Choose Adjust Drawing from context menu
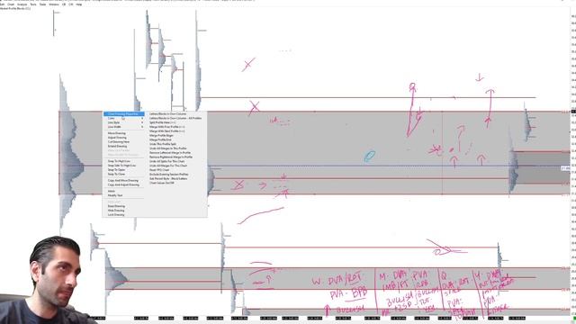This screenshot has width=576, height=324. 117,138
